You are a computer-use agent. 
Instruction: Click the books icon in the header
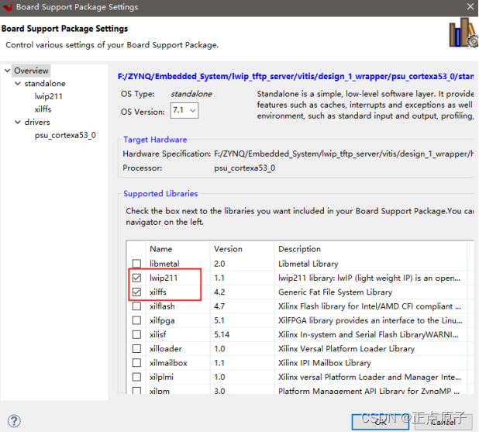click(463, 33)
